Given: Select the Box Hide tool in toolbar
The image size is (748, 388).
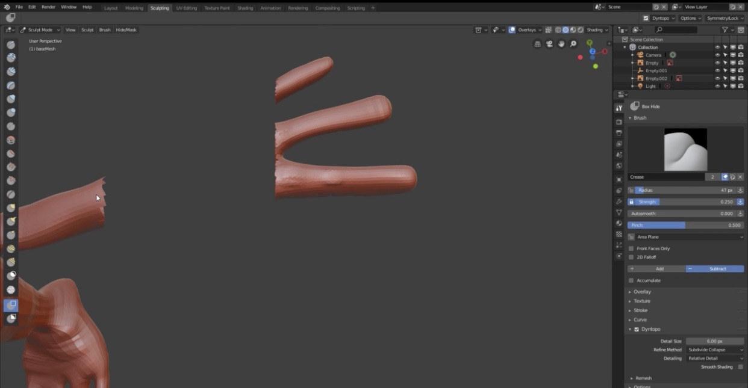Looking at the screenshot, I should click(11, 306).
